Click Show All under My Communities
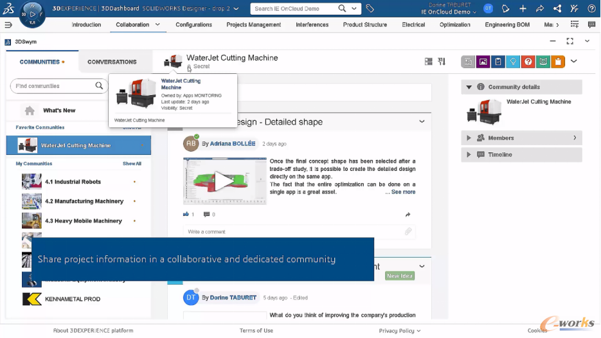This screenshot has height=338, width=601. (132, 164)
